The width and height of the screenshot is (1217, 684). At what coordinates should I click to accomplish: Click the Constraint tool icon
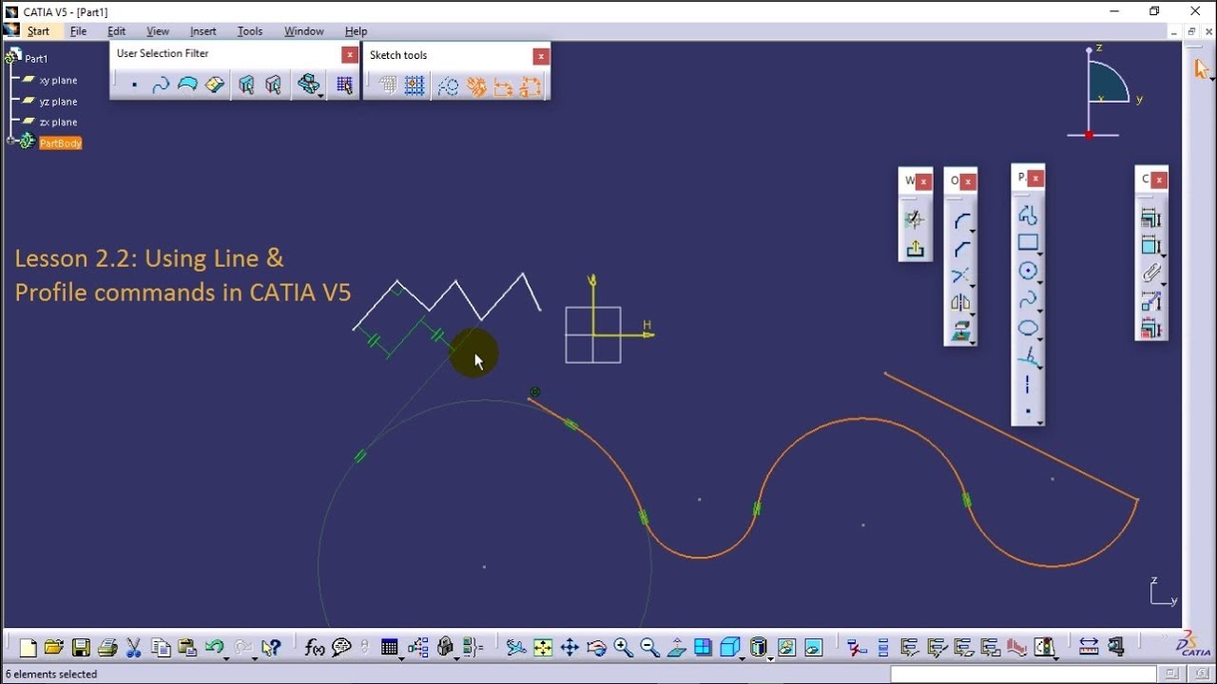click(x=1150, y=245)
